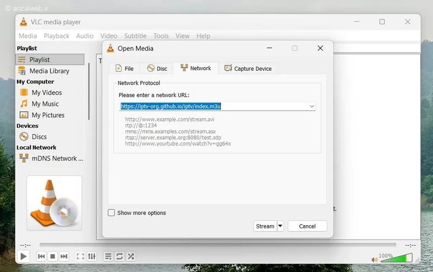433x272 pixels.
Task: Skip to previous media track
Action: pos(41,256)
